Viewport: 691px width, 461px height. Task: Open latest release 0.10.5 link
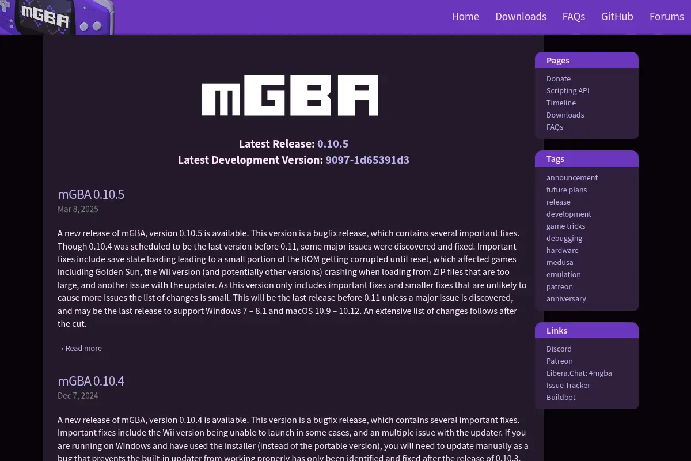coord(333,144)
